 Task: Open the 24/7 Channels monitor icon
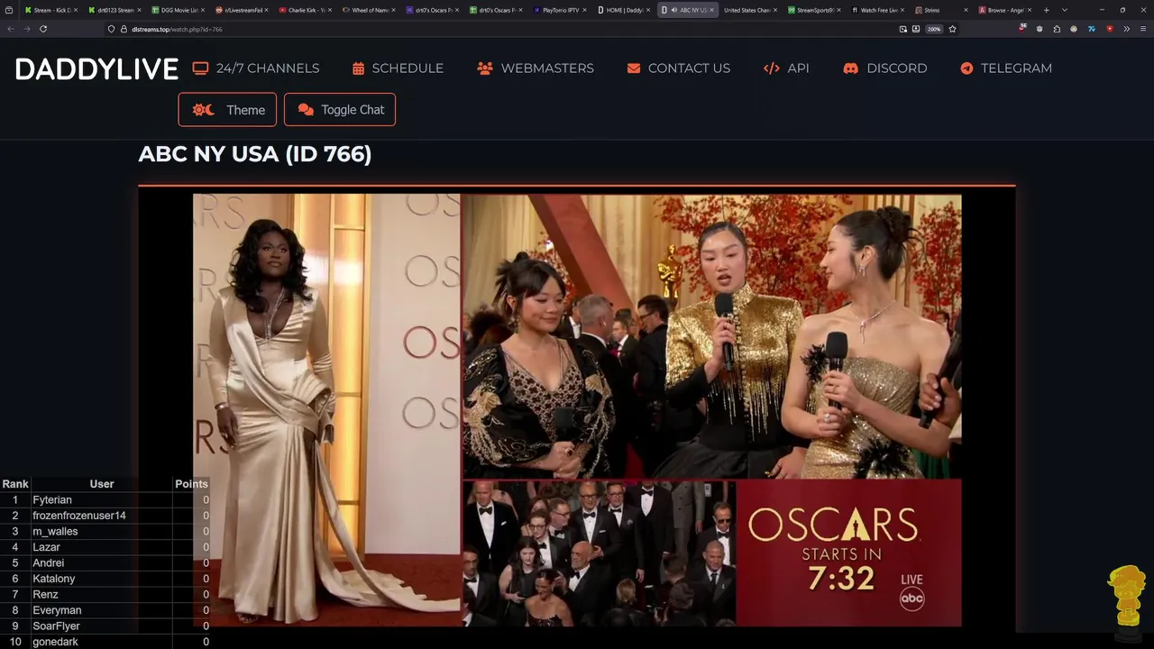[200, 69]
